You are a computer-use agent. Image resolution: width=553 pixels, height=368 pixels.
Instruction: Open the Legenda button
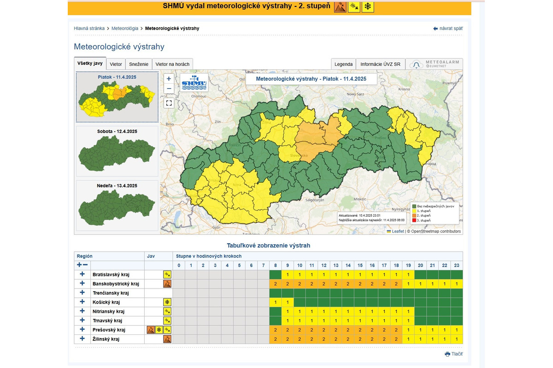343,64
